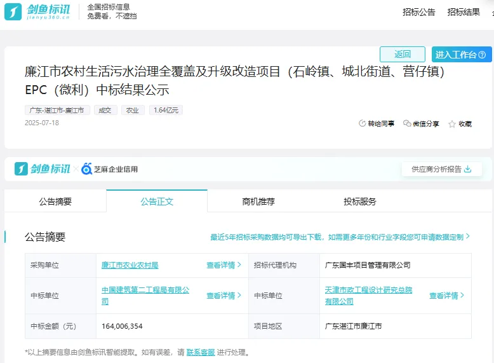Click the 剑鱼标讯 banner logo
This screenshot has height=363, width=494.
coord(43,169)
